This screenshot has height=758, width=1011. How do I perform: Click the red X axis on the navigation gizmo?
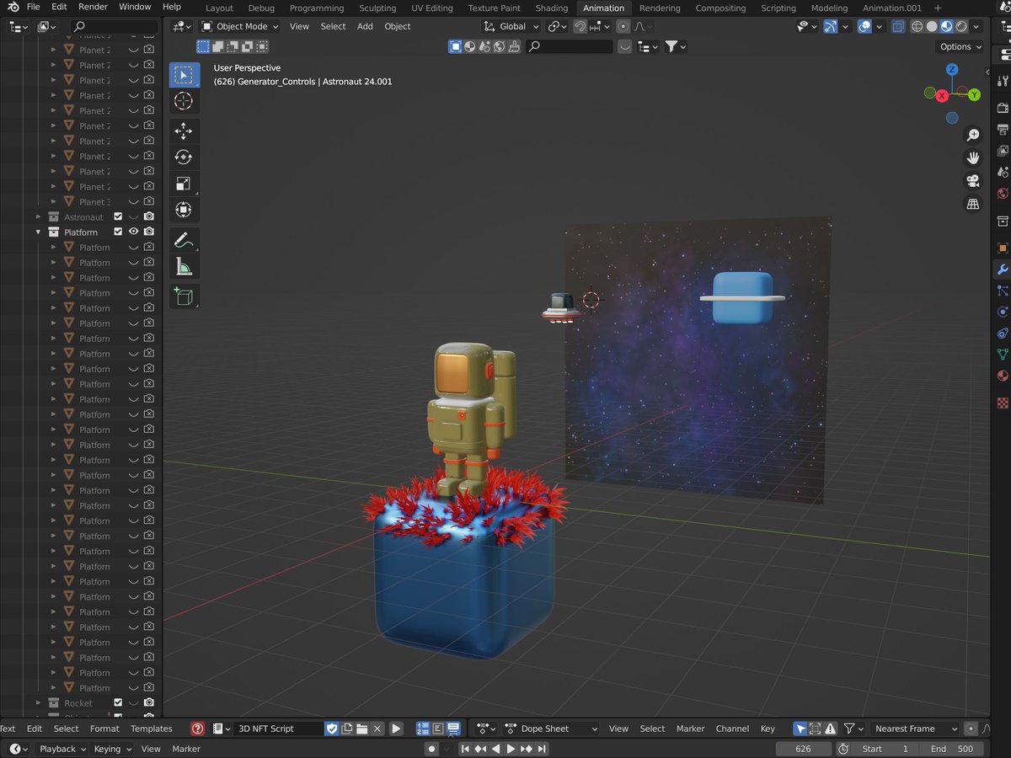point(942,96)
